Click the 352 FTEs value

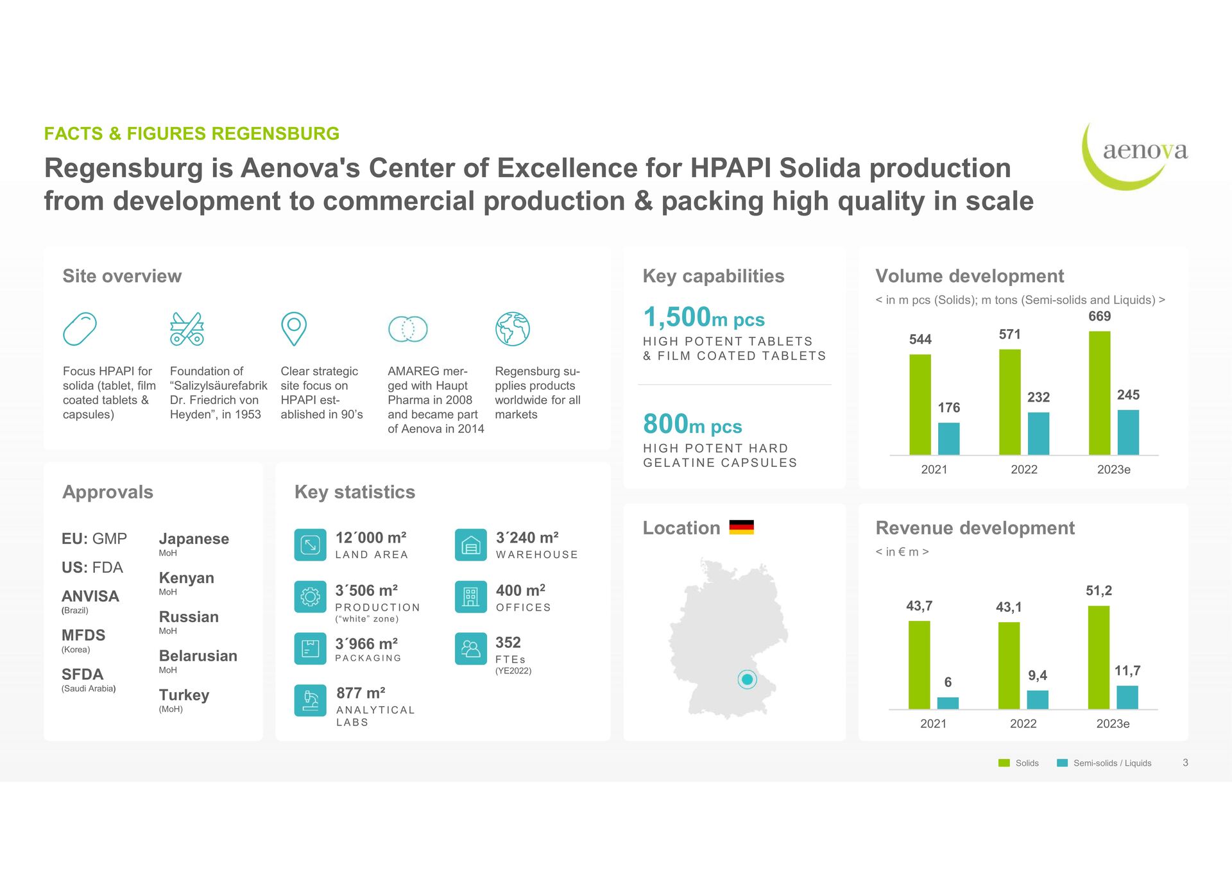508,642
